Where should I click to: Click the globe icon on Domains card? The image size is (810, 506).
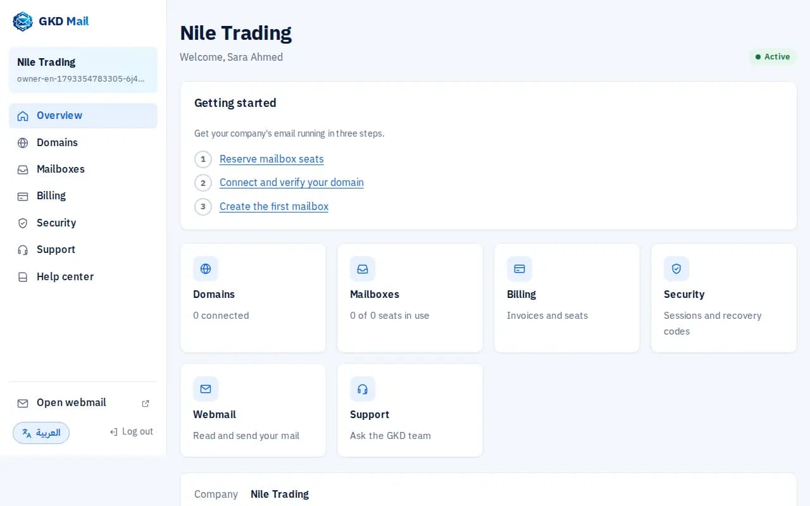point(206,269)
